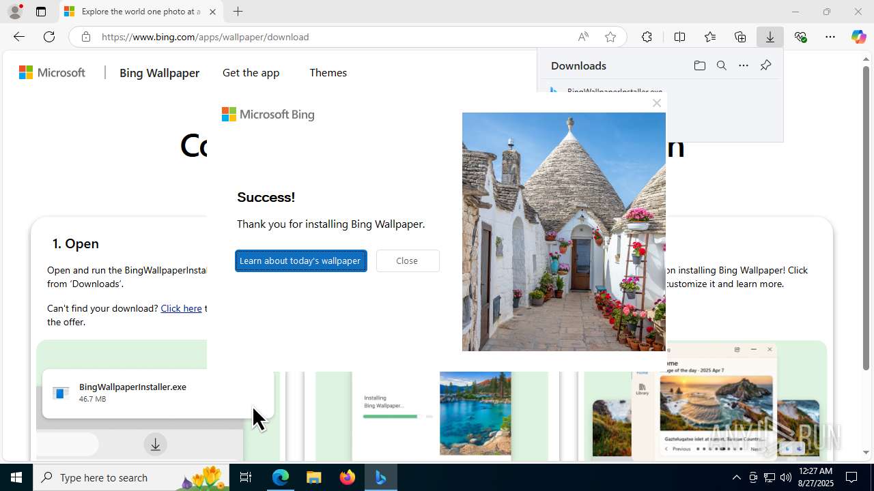This screenshot has width=874, height=491.
Task: Open network icon in system tray
Action: (x=770, y=477)
